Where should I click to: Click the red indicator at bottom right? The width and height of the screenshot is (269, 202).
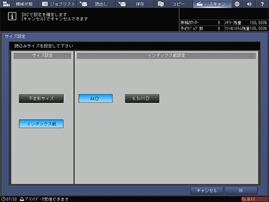coord(255,199)
